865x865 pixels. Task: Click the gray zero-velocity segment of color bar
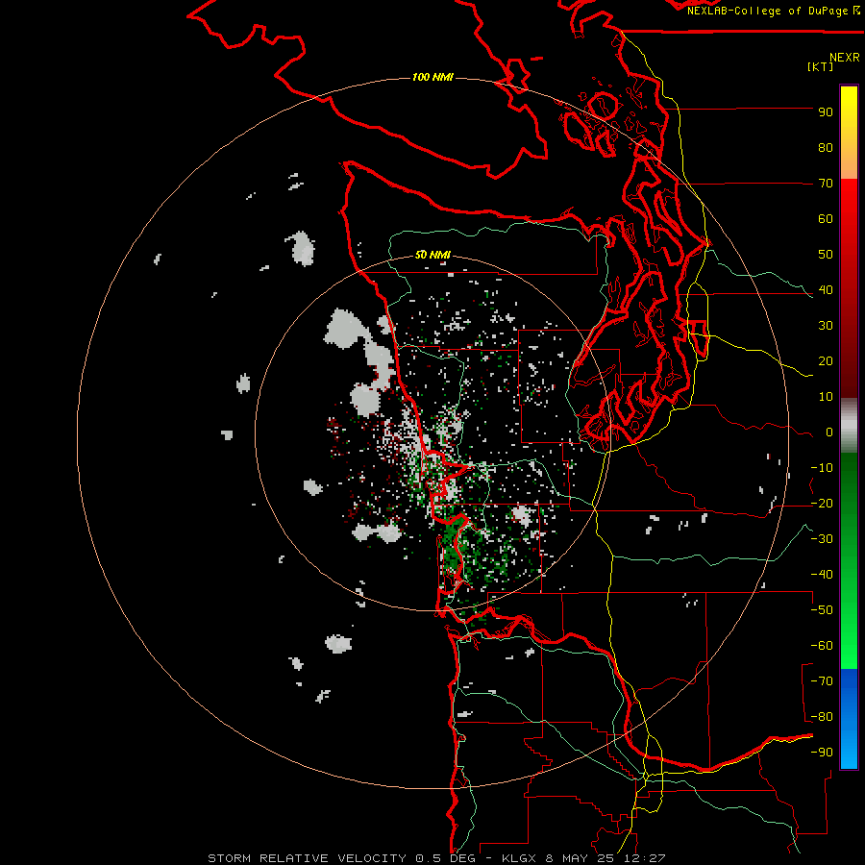(849, 426)
